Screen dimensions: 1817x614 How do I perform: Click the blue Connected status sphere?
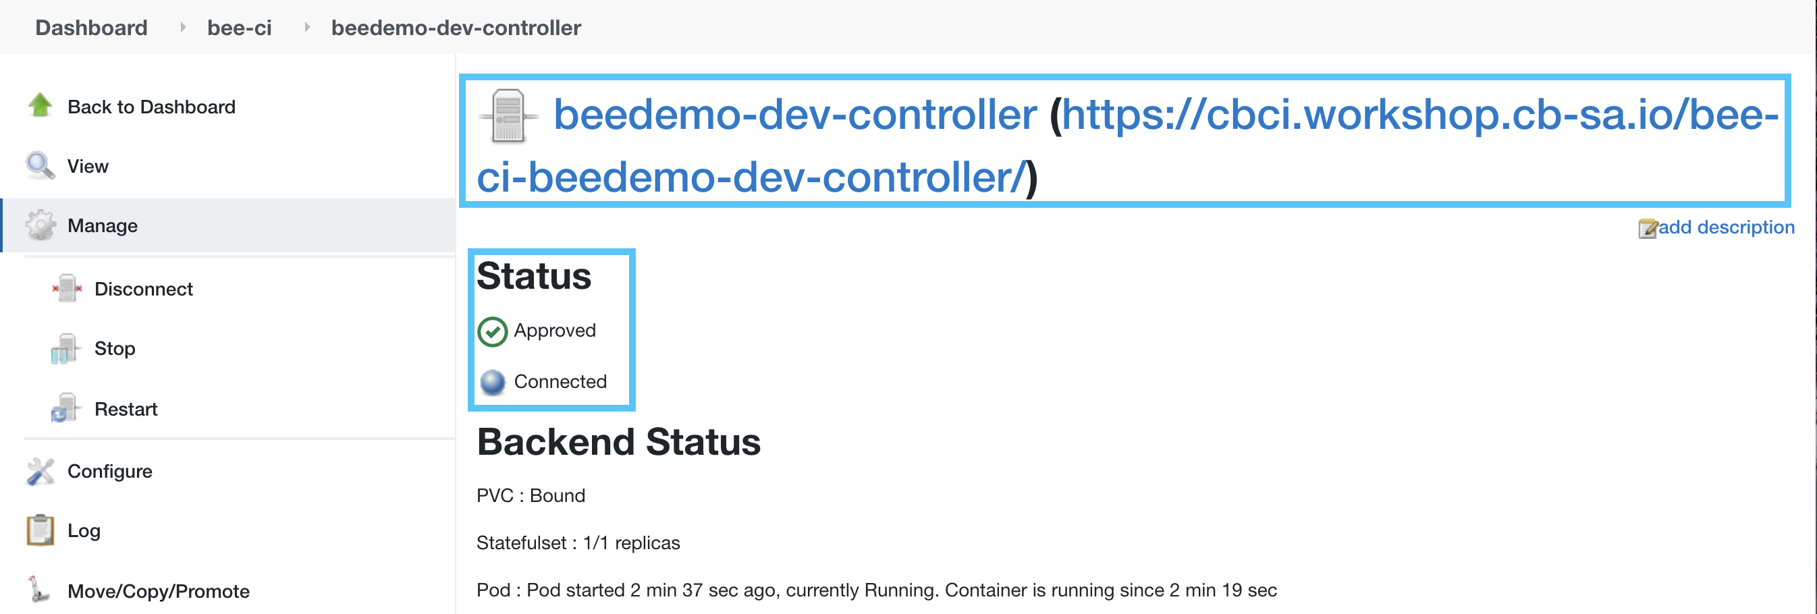(491, 381)
